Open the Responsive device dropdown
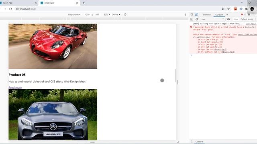The height and width of the screenshot is (144, 257). tap(74, 14)
